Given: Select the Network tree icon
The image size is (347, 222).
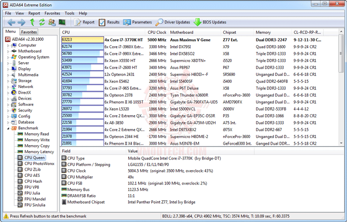Looking at the screenshot, I should [x=14, y=86].
